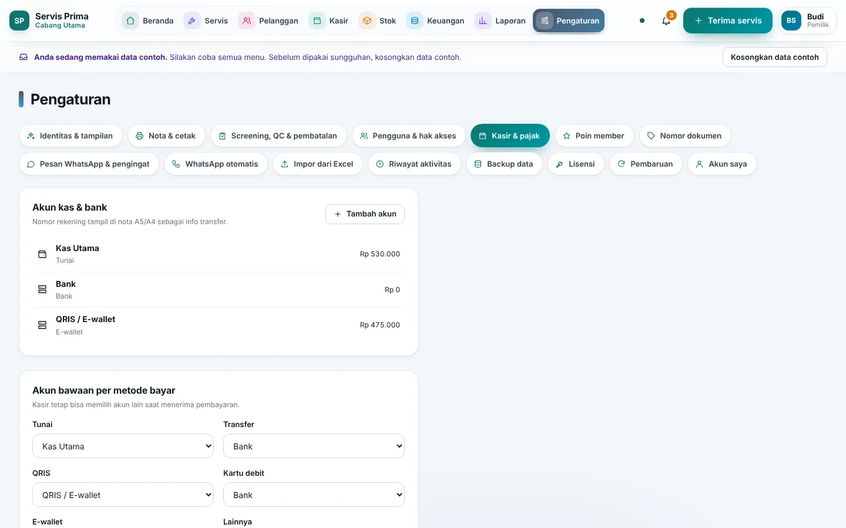Viewport: 846px width, 528px height.
Task: Click the SP logo badge
Action: [x=19, y=21]
